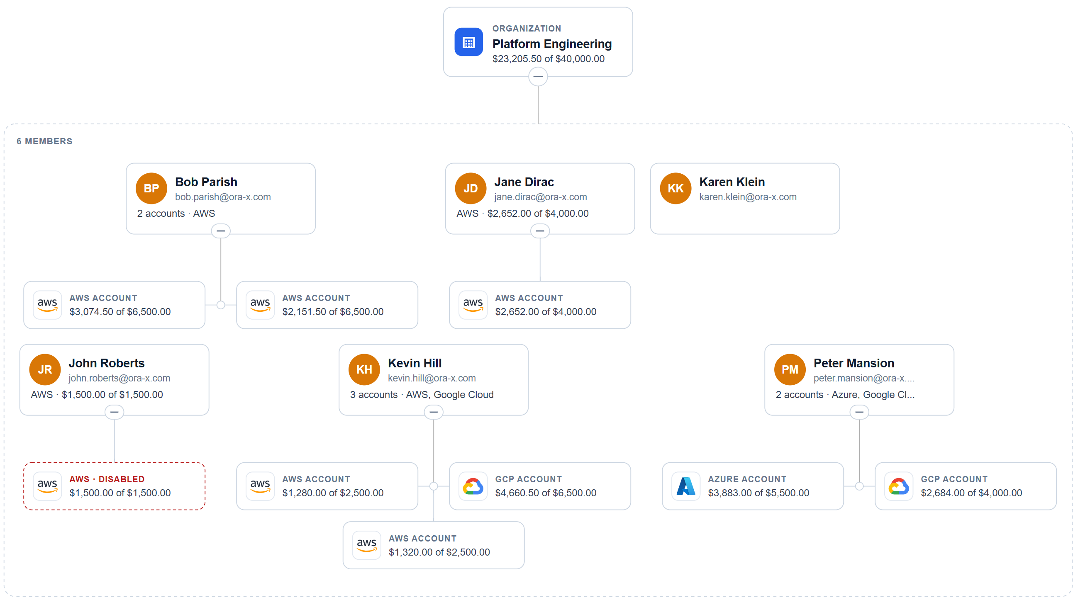Collapse Kevin Hill's accounts
This screenshot has width=1073, height=607.
pos(433,411)
